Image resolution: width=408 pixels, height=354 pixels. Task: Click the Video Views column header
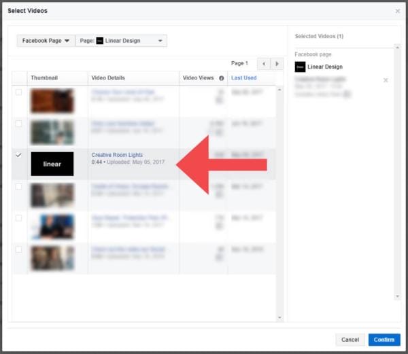click(x=198, y=78)
